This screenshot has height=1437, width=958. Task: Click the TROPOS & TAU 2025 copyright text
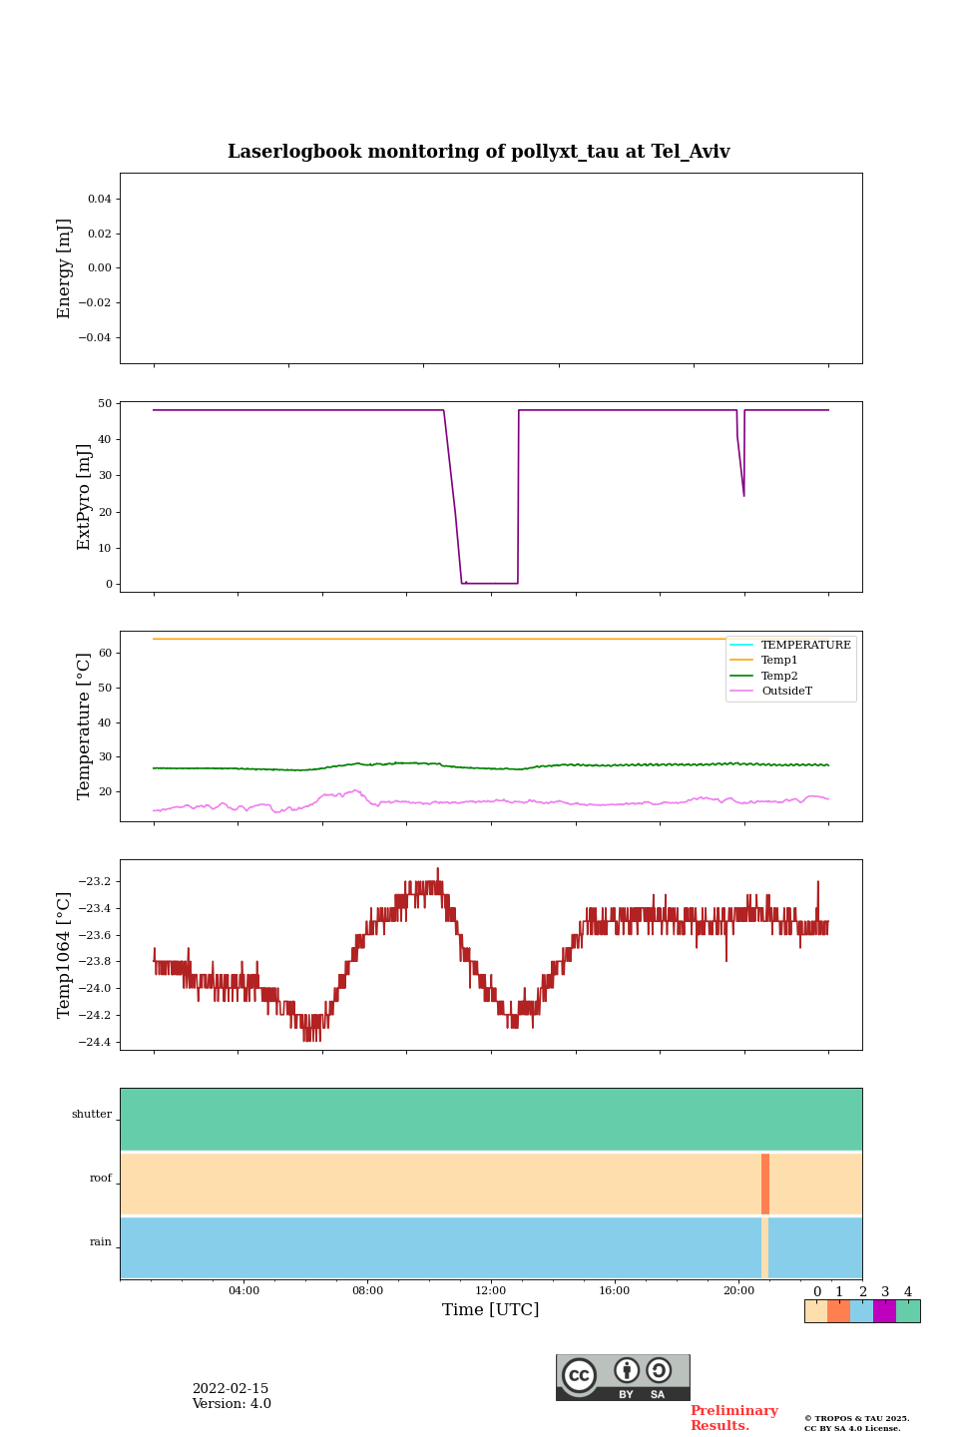pyautogui.click(x=857, y=1418)
